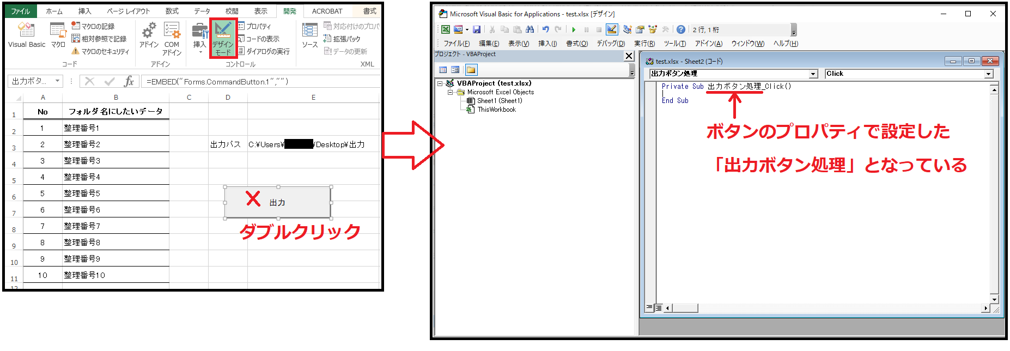
Task: Collapse Microsoft Excel Objects folder node
Action: [451, 92]
